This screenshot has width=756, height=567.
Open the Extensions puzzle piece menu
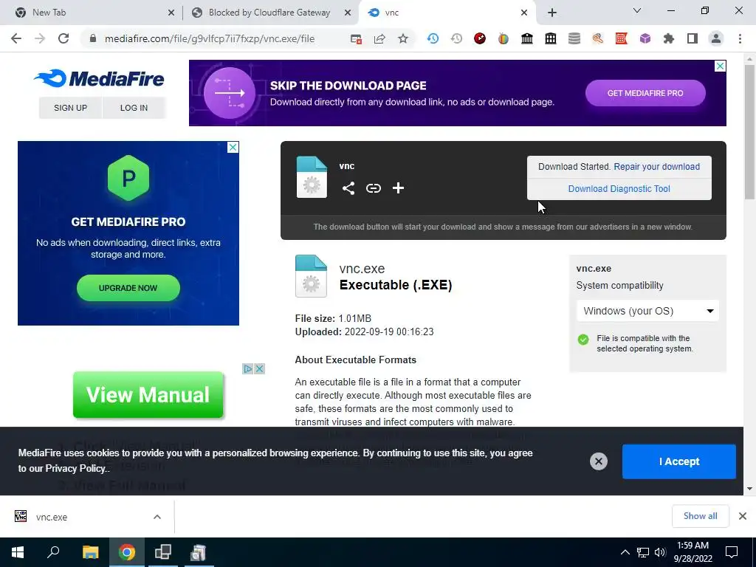tap(669, 38)
